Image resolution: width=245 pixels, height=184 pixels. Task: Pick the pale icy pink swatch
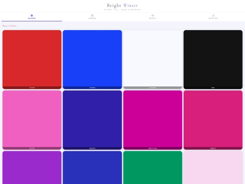click(213, 167)
